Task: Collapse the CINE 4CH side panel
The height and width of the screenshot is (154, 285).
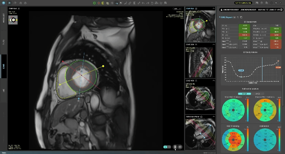Action: [x=214, y=81]
